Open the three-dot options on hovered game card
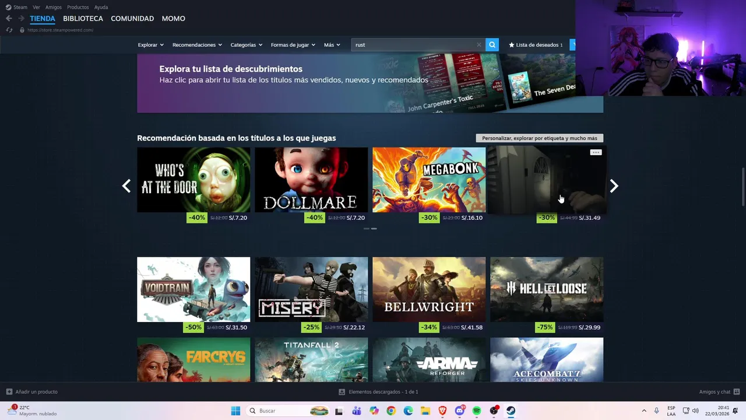746x420 pixels. 596,152
